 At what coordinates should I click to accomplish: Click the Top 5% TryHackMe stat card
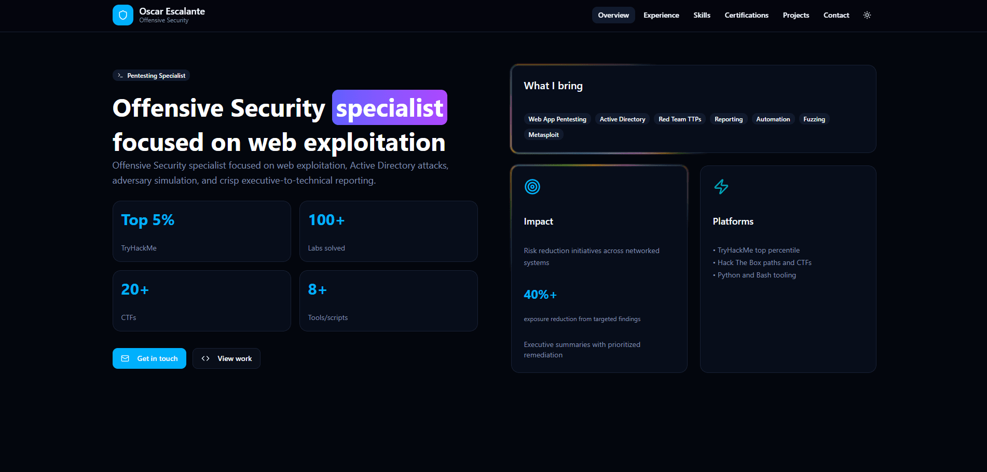201,231
